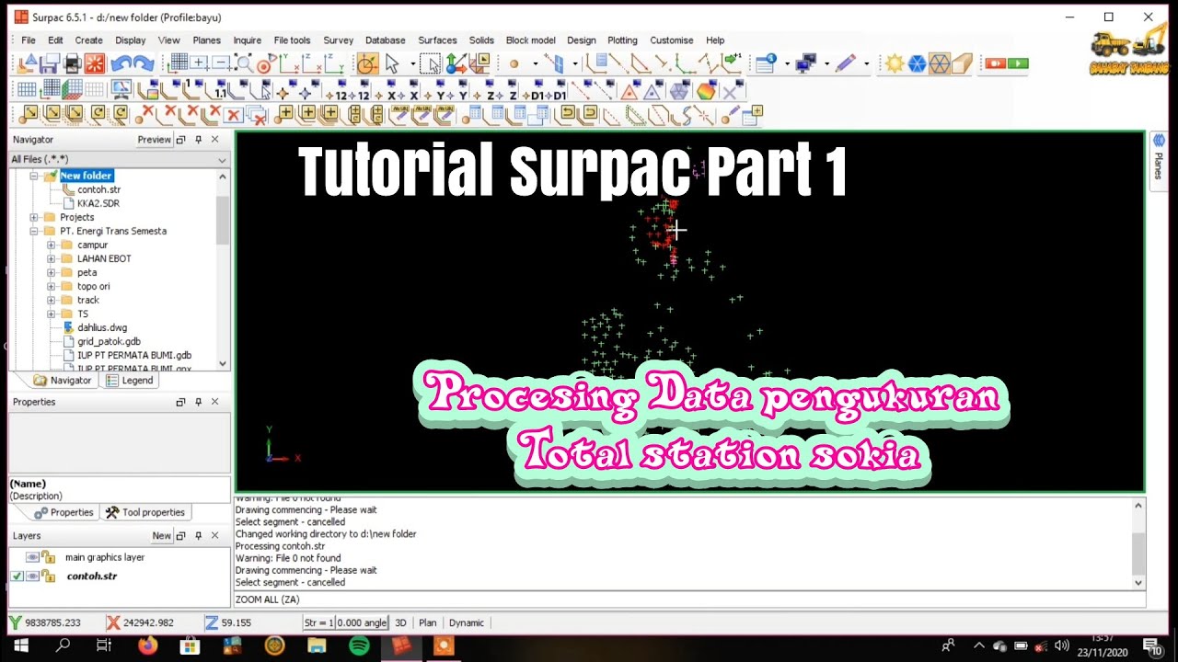Open Spotify from the taskbar

click(359, 645)
